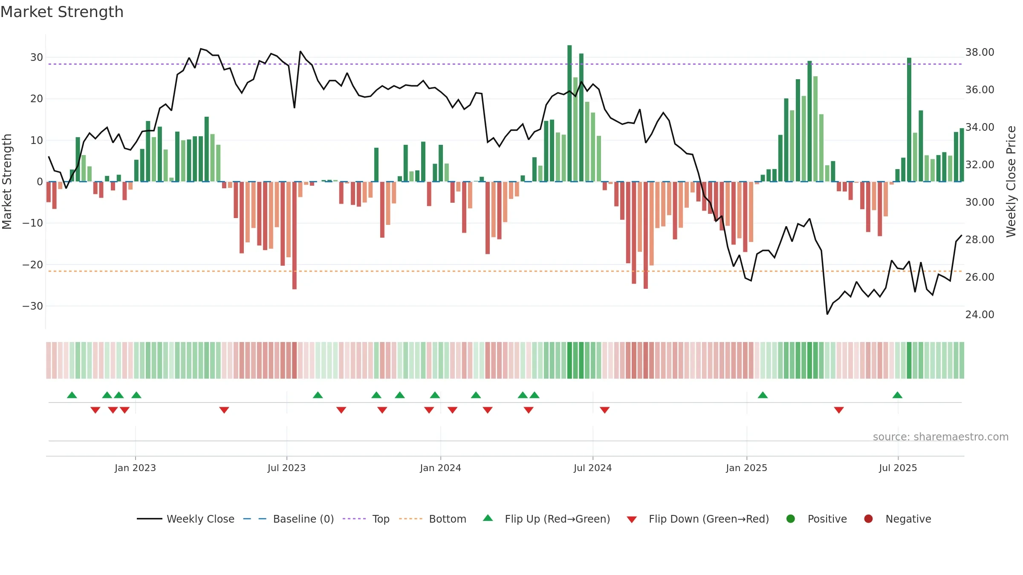
Task: Click the blue dashed Baseline sample in legend
Action: click(254, 519)
